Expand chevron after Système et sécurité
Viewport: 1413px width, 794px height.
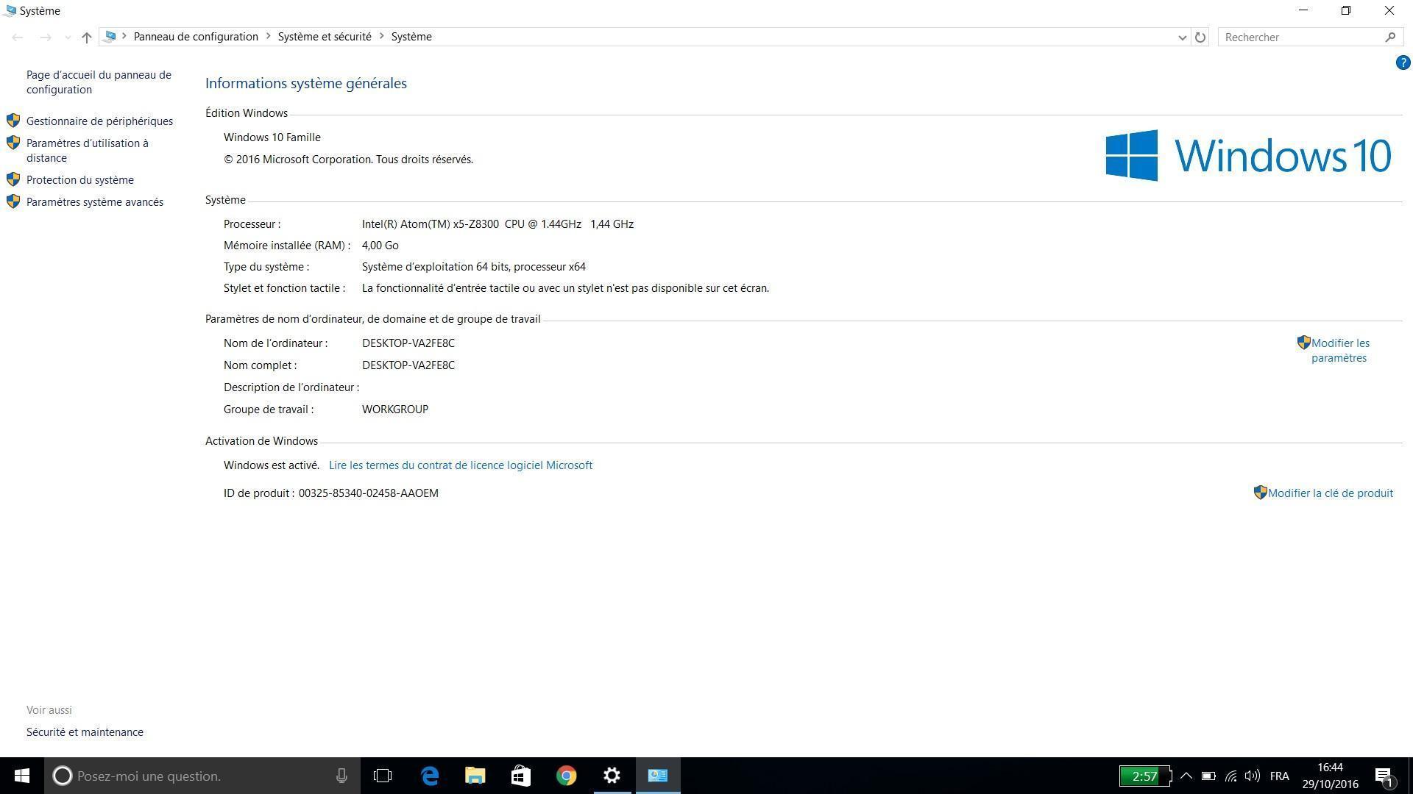pos(381,36)
